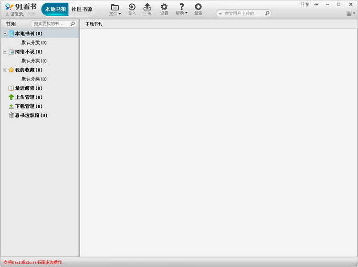Click the 帮助 question mark icon
This screenshot has width=358, height=267.
tap(181, 7)
